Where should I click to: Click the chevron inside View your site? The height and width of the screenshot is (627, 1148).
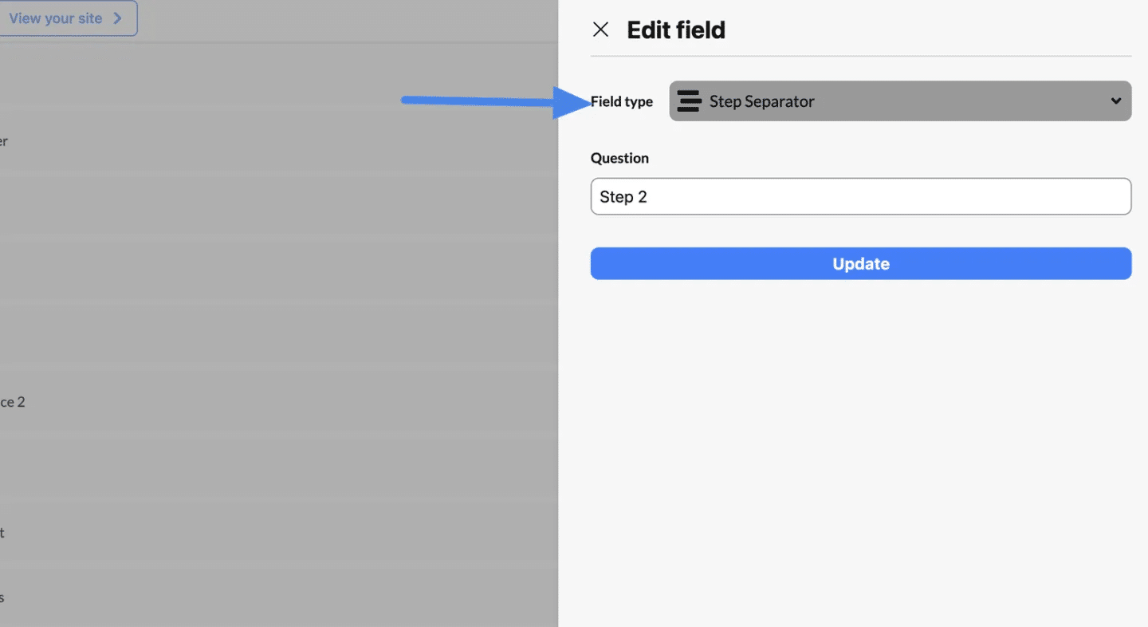pos(117,18)
